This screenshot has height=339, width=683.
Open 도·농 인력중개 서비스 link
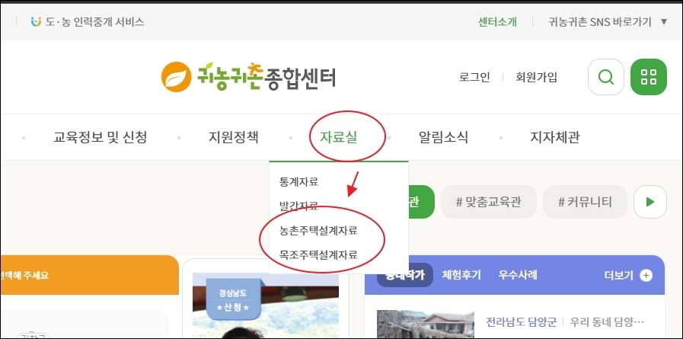[94, 22]
